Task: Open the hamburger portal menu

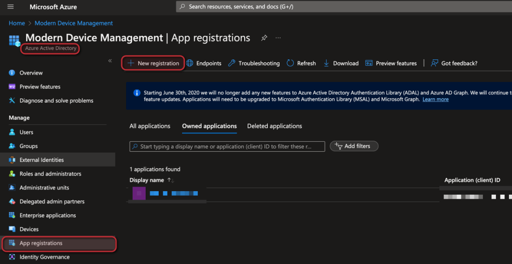Action: click(x=11, y=7)
